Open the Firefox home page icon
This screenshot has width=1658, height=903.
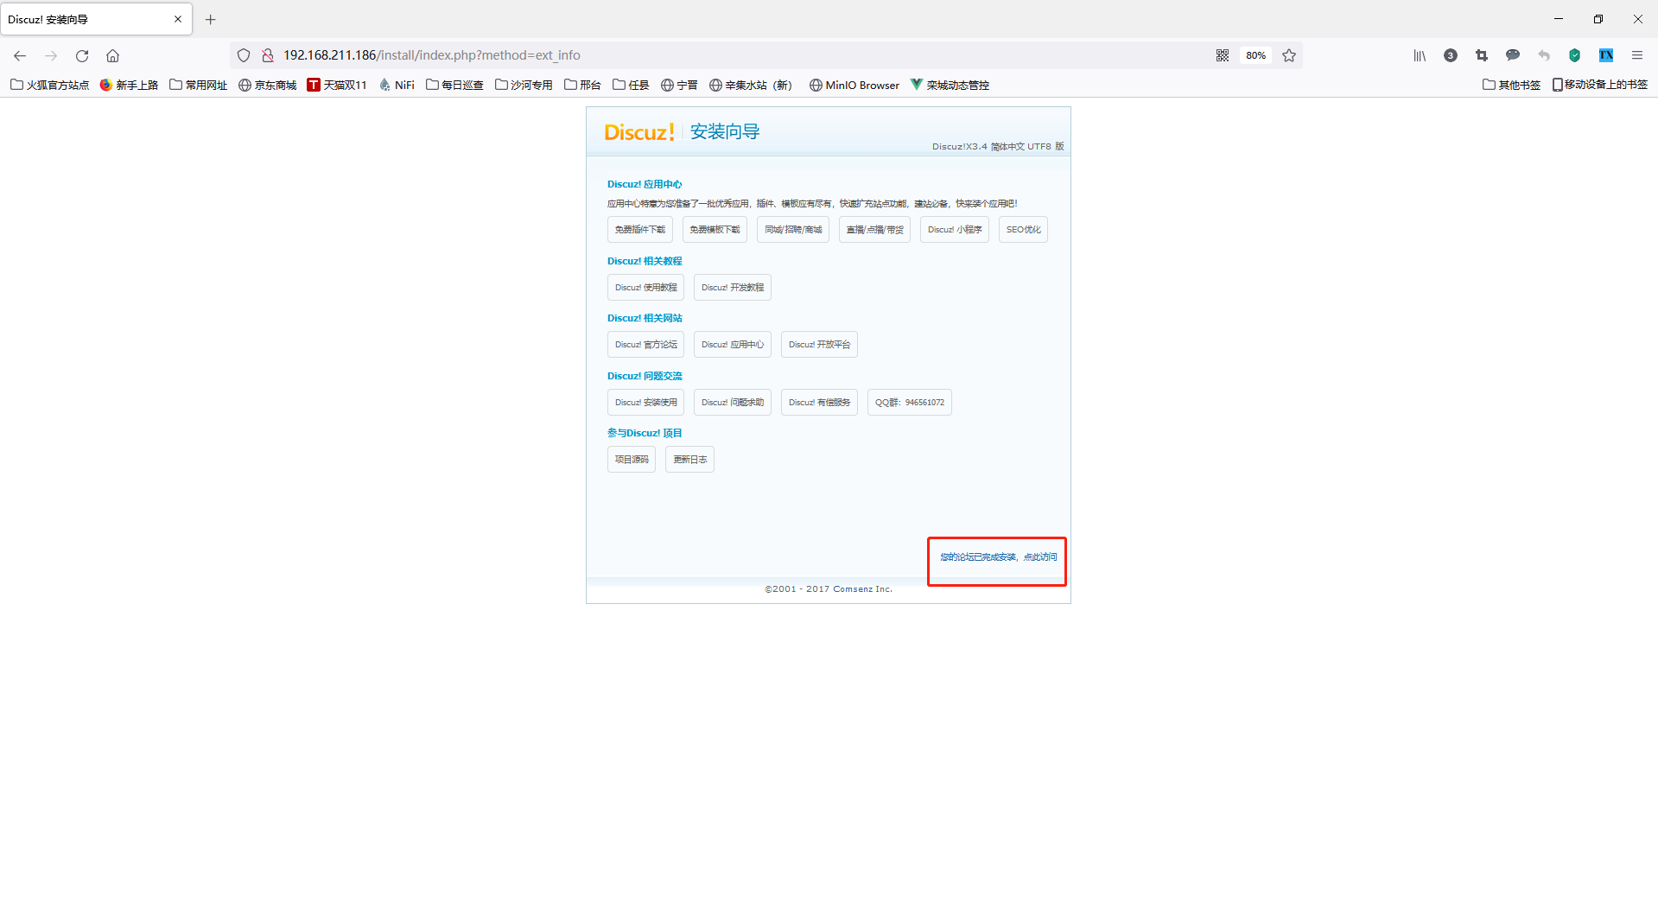tap(112, 55)
